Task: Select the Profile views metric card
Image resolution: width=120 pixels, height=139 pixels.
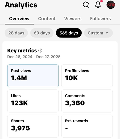Action: pos(87,76)
